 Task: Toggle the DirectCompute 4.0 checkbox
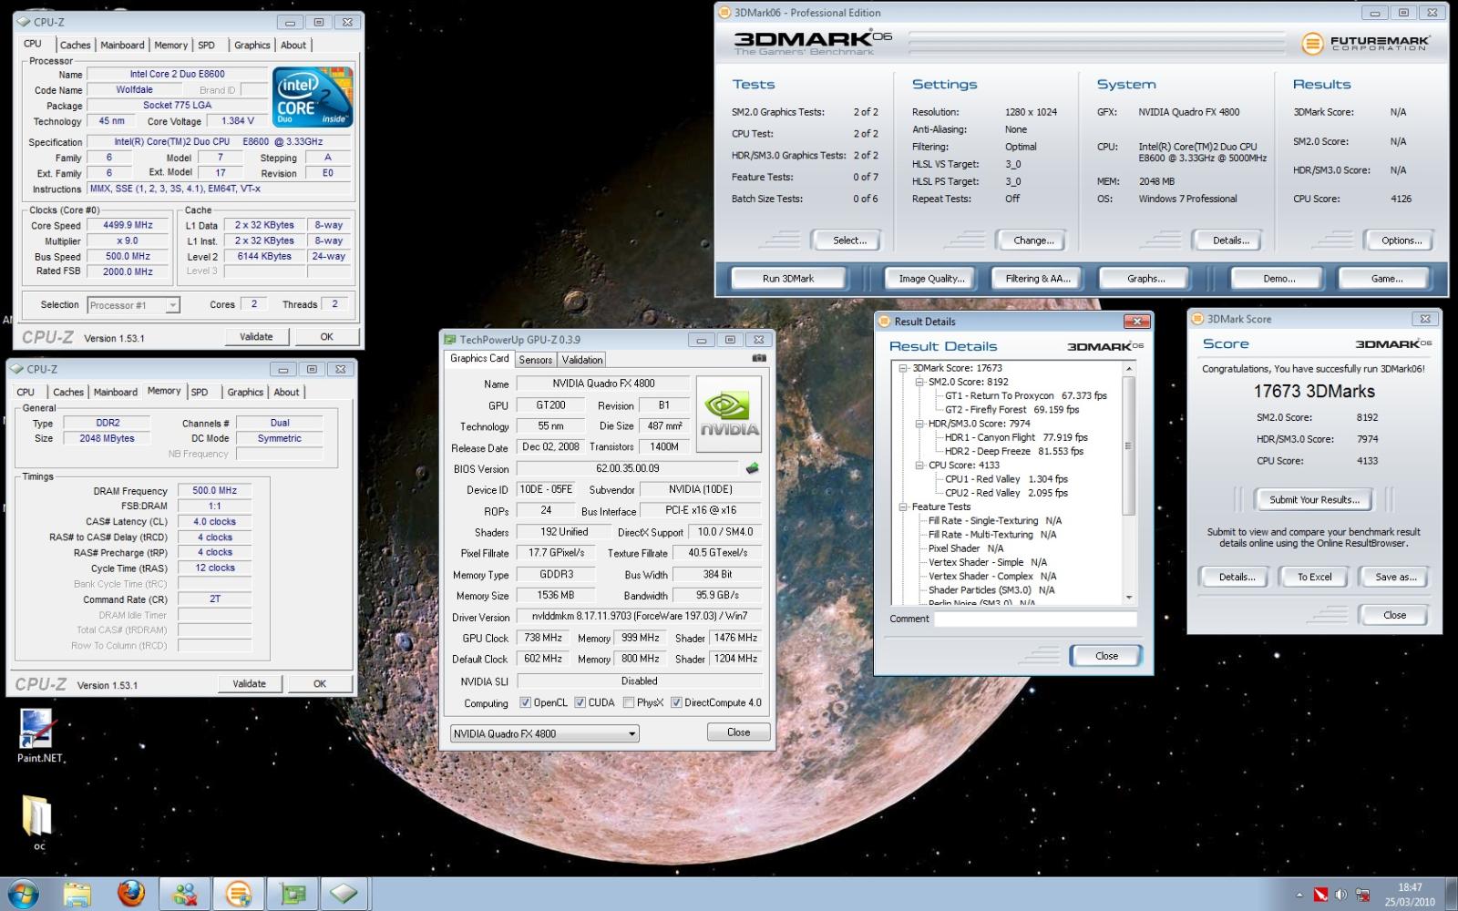676,702
